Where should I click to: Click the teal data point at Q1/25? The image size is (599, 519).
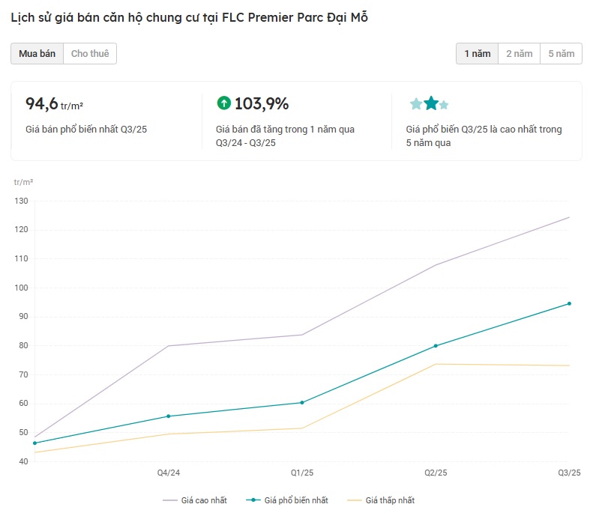point(302,403)
